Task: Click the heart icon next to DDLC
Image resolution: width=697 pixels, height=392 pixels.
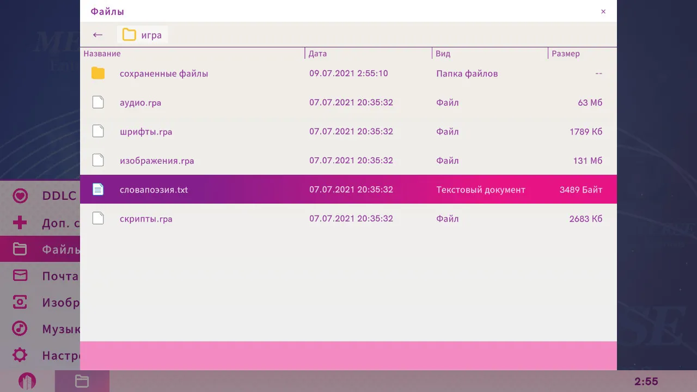Action: (20, 196)
